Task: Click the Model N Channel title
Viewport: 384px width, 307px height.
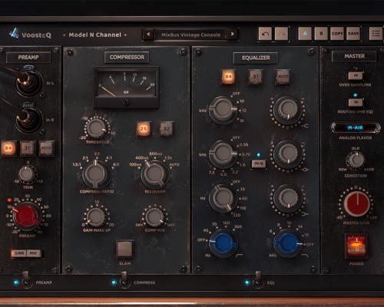Action: [95, 35]
